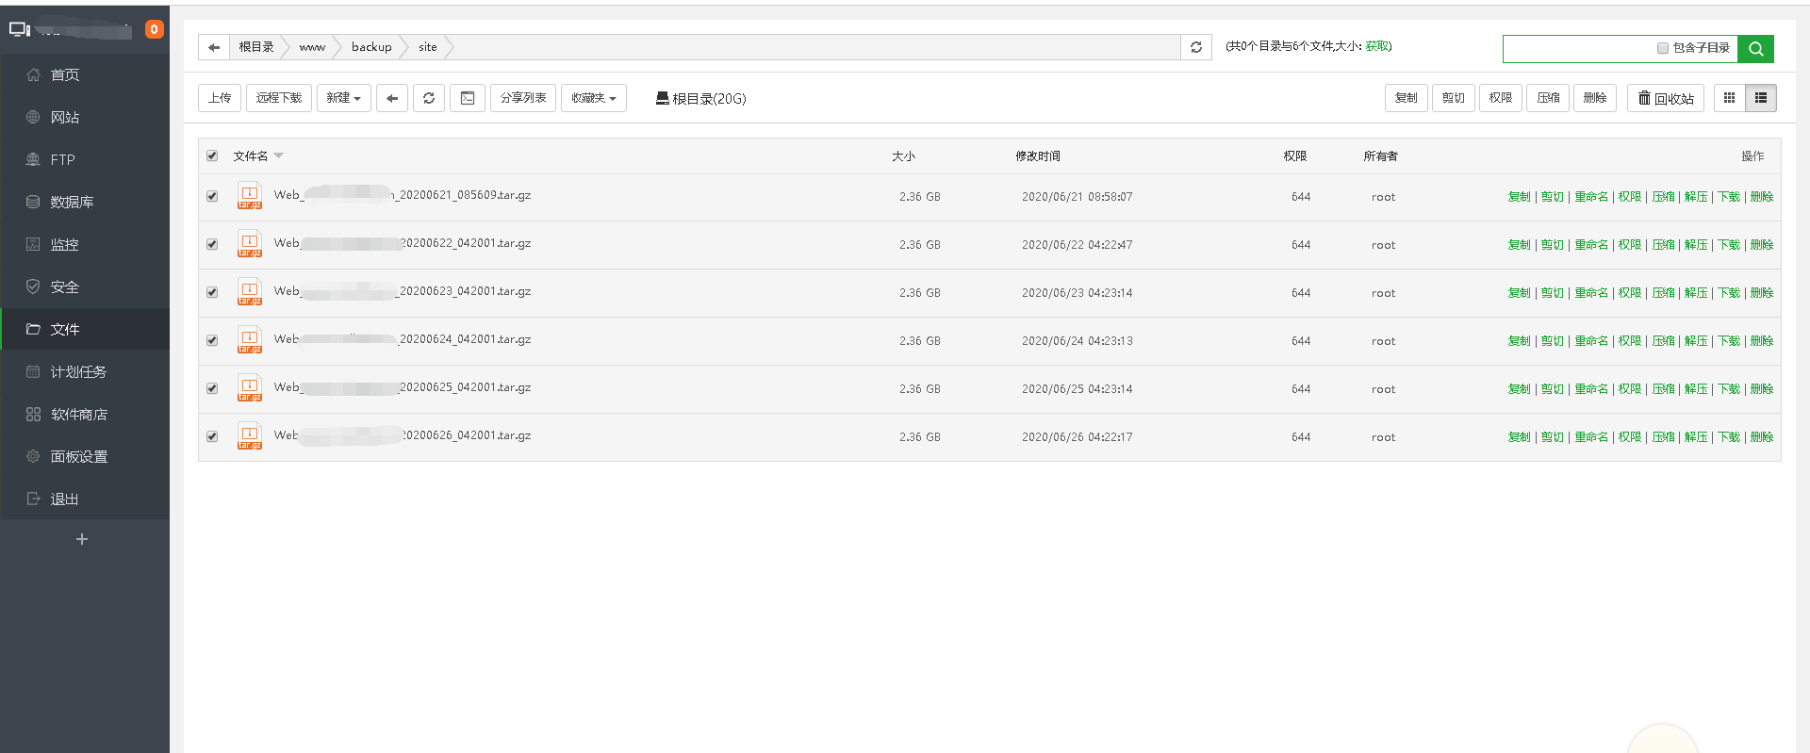This screenshot has height=753, width=1810.
Task: Click the 远程下载 button
Action: (x=279, y=98)
